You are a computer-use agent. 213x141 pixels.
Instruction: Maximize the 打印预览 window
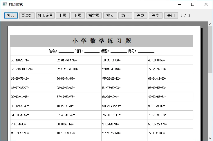tap(193, 4)
